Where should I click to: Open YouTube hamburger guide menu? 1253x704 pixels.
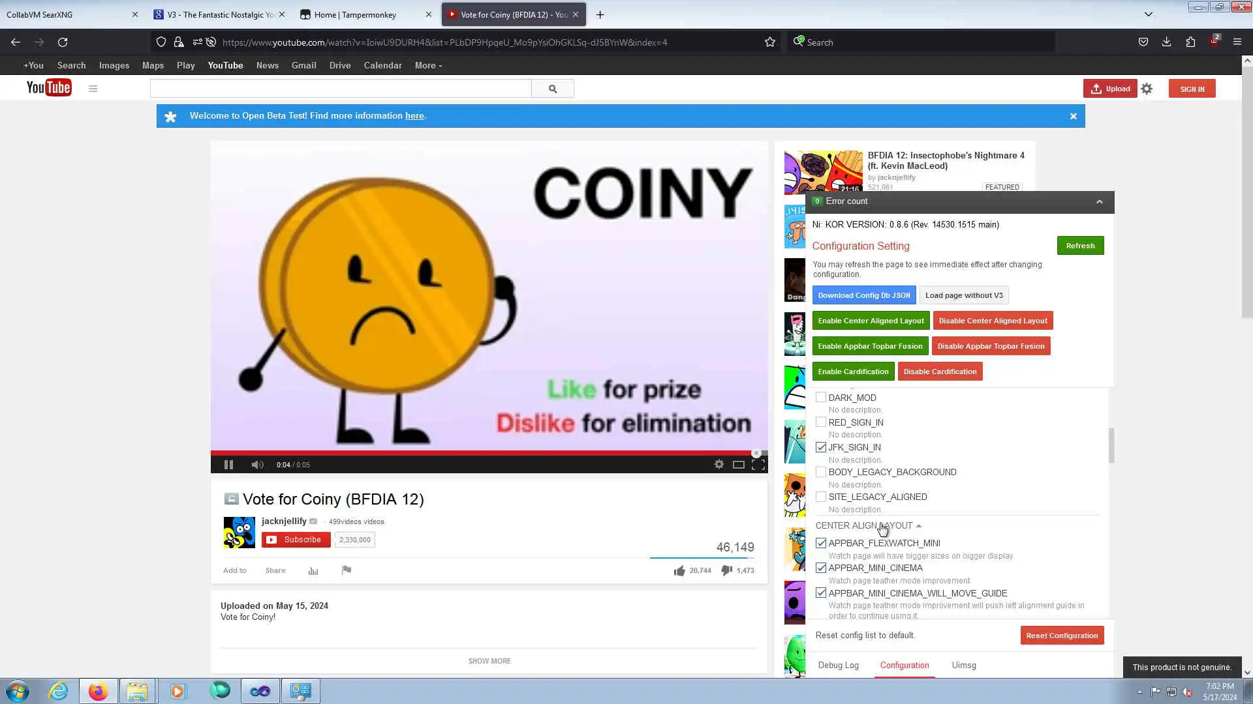pos(93,89)
